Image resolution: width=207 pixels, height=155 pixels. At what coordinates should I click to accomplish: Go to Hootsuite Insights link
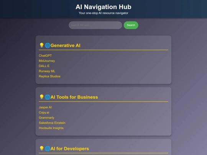[x=51, y=128]
